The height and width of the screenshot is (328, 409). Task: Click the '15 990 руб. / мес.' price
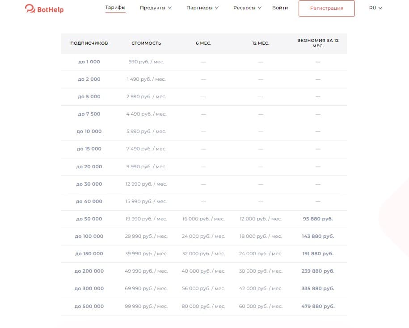pos(146,202)
